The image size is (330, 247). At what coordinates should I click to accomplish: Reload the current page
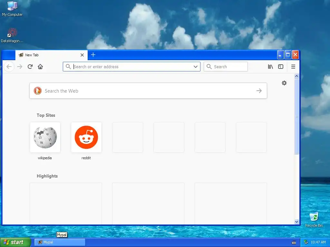(30, 67)
